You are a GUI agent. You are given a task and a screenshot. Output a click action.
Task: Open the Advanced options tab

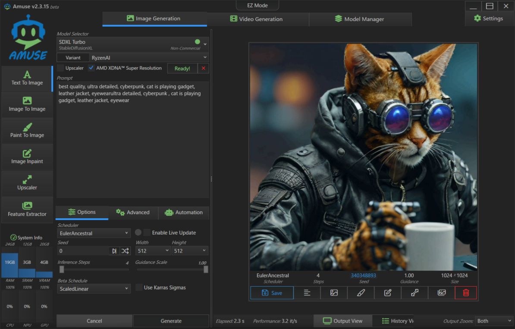pos(133,213)
